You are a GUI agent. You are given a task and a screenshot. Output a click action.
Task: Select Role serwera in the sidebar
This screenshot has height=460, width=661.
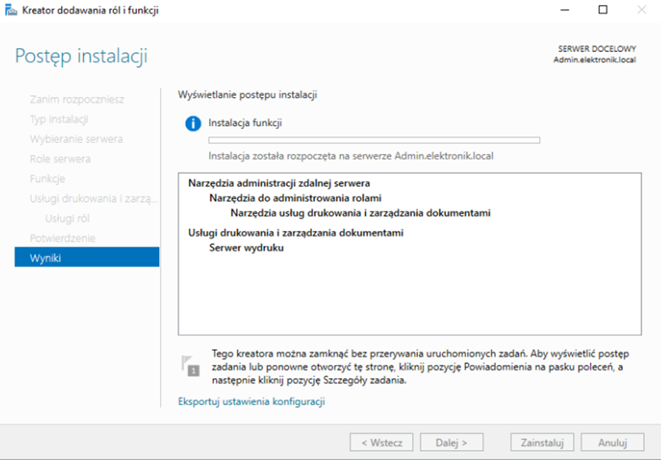(x=60, y=158)
